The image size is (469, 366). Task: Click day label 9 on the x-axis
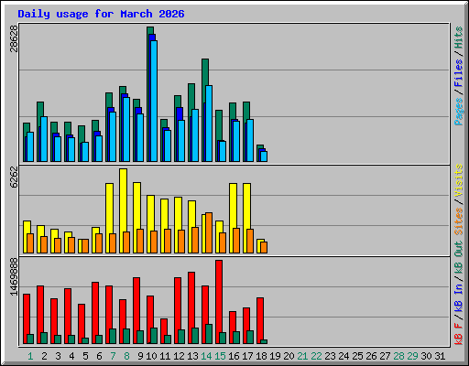[x=140, y=356]
